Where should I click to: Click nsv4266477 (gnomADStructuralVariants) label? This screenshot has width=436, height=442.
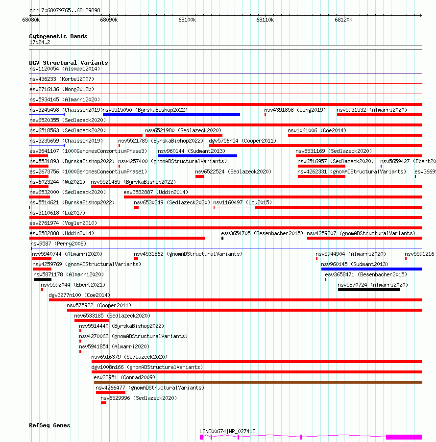click(150, 388)
